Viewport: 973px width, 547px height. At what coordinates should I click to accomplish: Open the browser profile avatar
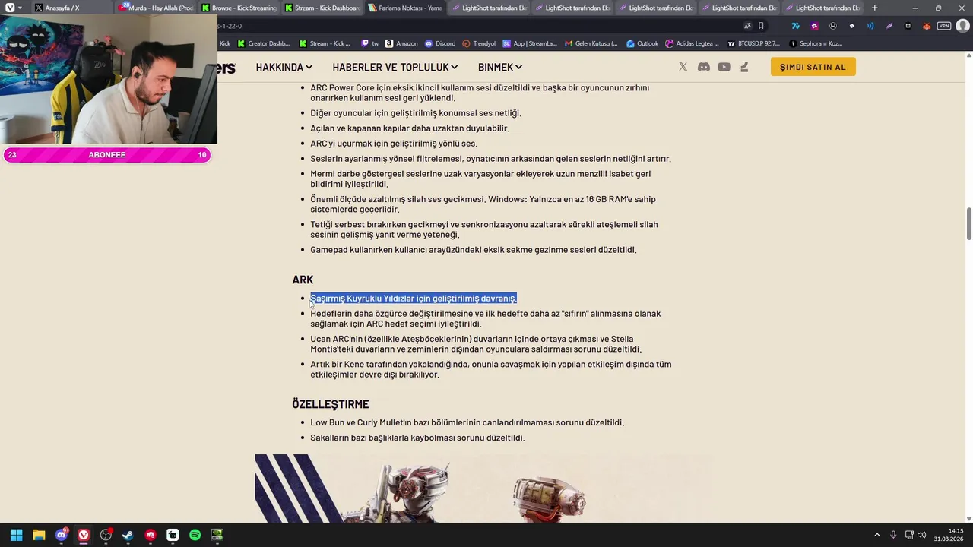pos(963,26)
